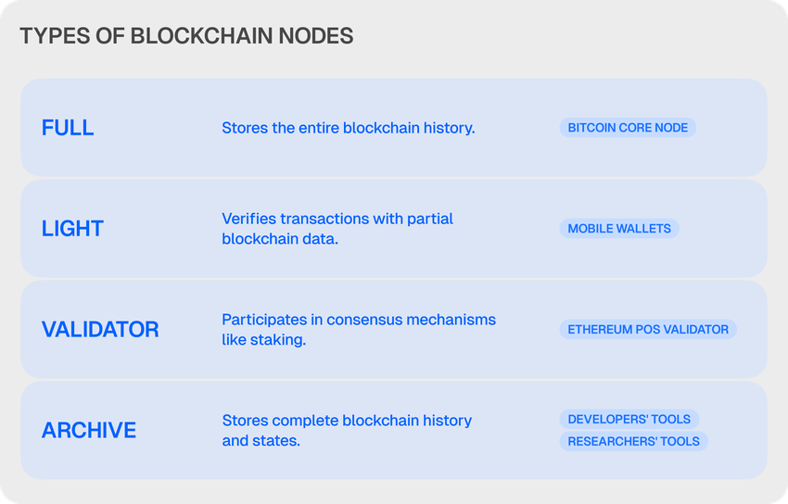Click 'Verifies transactions with partial' description
Image resolution: width=788 pixels, height=504 pixels.
(x=337, y=219)
